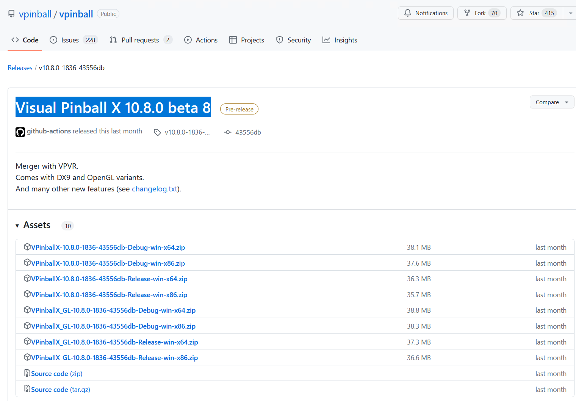This screenshot has height=401, width=576.
Task: Click the 35.7 MB size text
Action: coord(419,295)
